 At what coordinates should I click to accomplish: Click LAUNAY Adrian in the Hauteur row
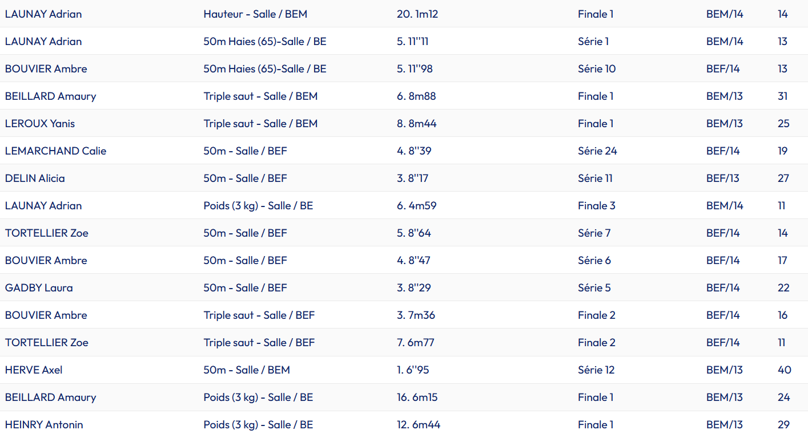[x=43, y=14]
